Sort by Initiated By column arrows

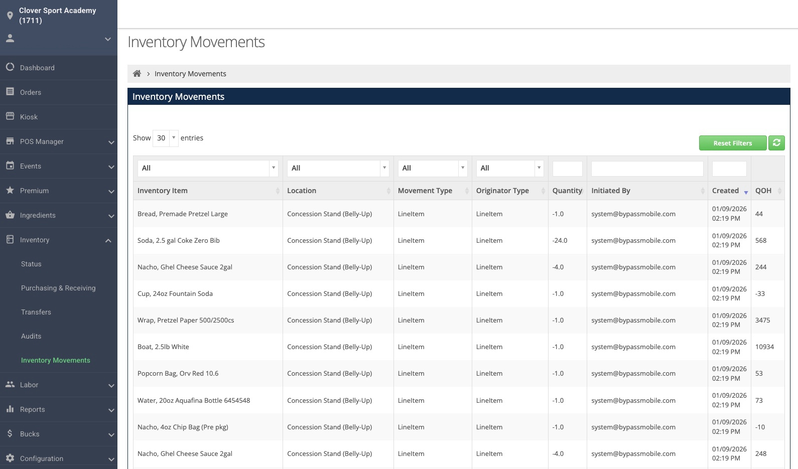[703, 191]
